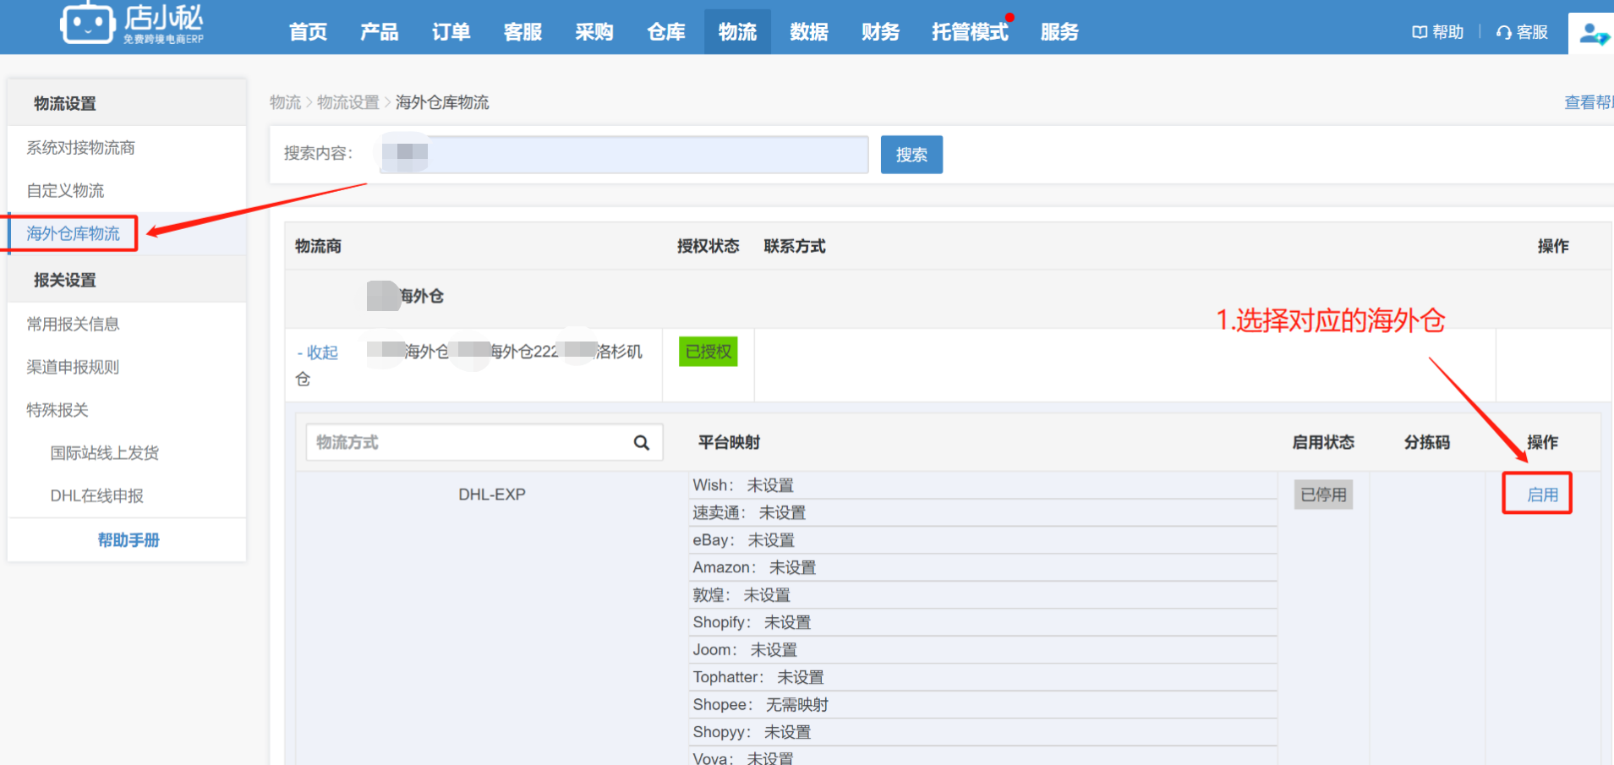The height and width of the screenshot is (765, 1614).
Task: Click the magnifier icon in 物流方式 search
Action: click(642, 442)
